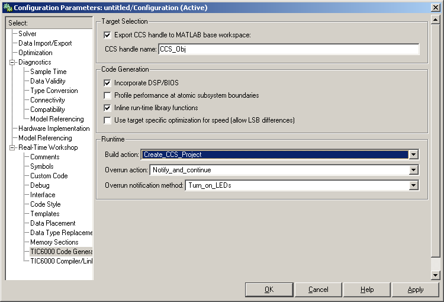Collapse the Diagnostics tree node
The height and width of the screenshot is (302, 444).
tap(12, 62)
